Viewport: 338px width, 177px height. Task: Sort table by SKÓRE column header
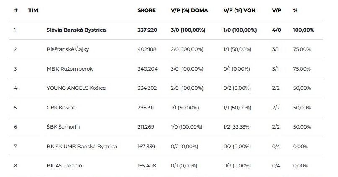(x=147, y=10)
